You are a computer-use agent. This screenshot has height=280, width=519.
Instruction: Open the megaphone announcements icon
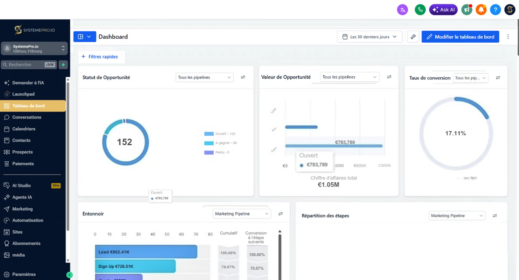467,10
